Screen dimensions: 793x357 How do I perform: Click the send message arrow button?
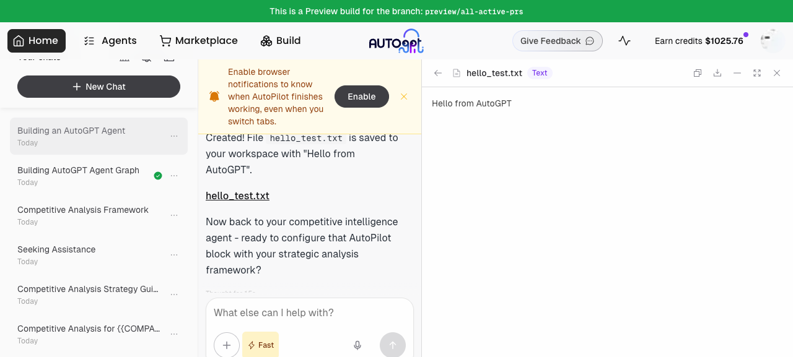coord(393,345)
